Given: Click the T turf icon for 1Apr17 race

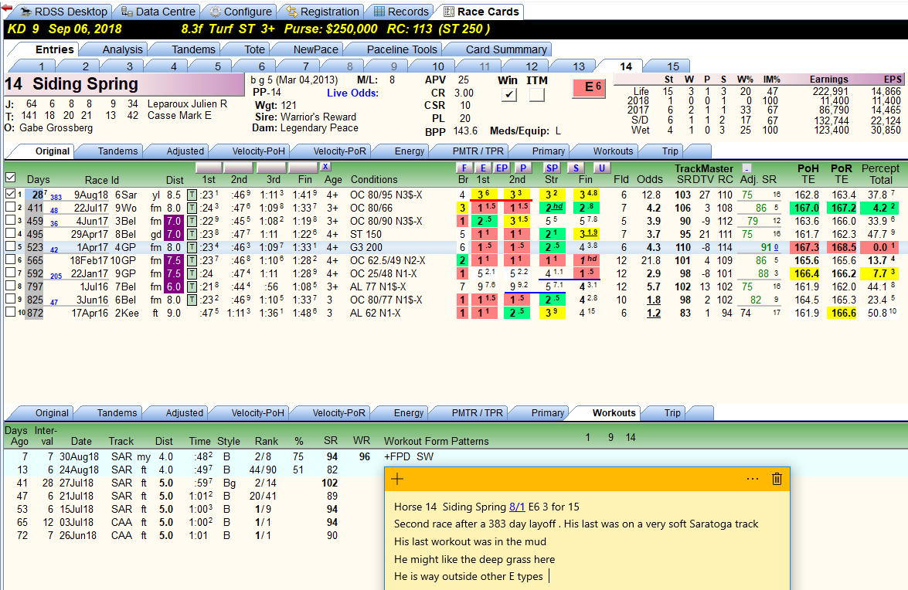Looking at the screenshot, I should (192, 248).
